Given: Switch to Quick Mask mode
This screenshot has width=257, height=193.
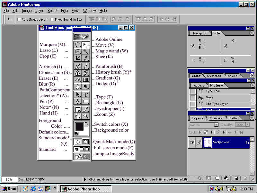Looking at the screenshot, I should [86, 142].
